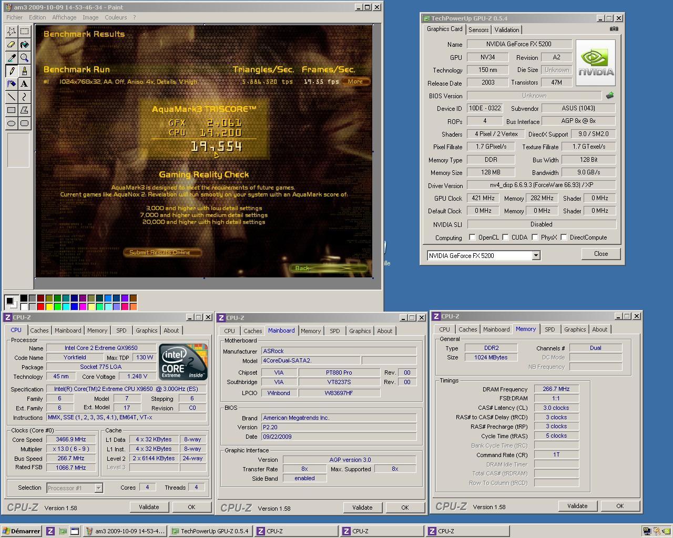Choose the Eraser tool in Paint

(x=11, y=45)
